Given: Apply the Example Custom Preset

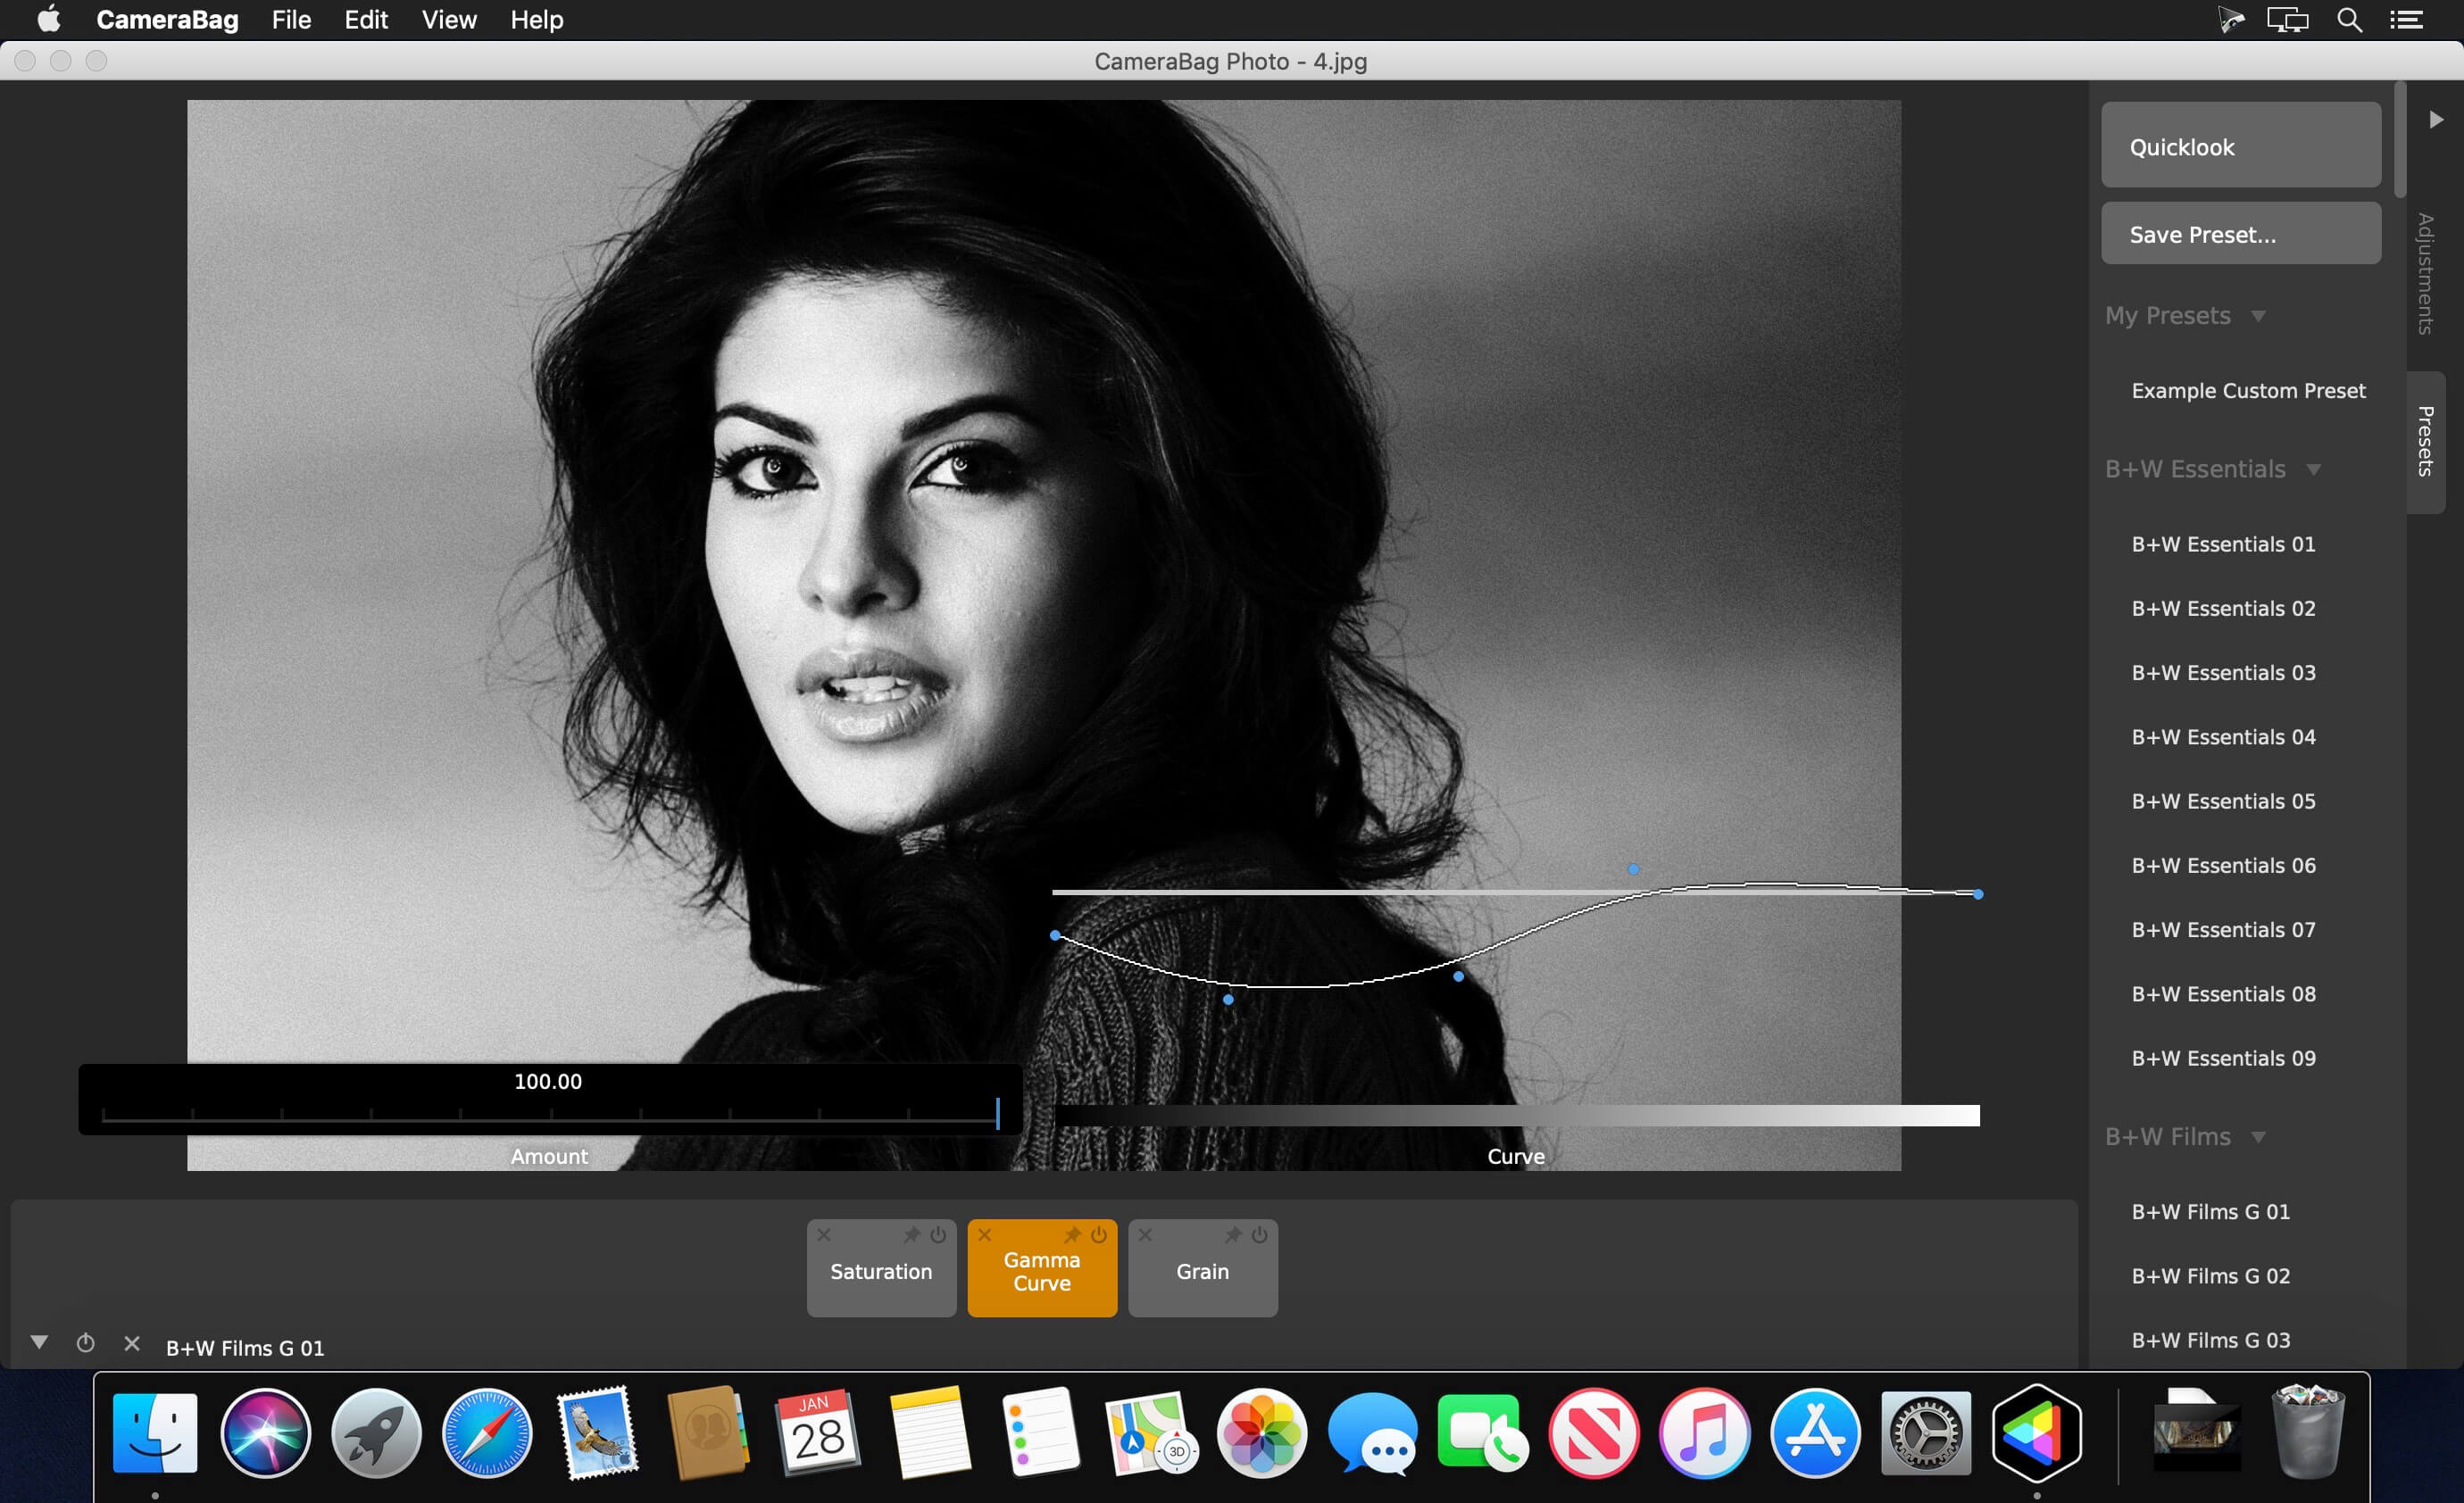Looking at the screenshot, I should click(2248, 391).
